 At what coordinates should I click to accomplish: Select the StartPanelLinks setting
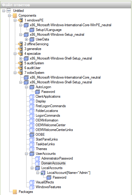(x=47, y=139)
